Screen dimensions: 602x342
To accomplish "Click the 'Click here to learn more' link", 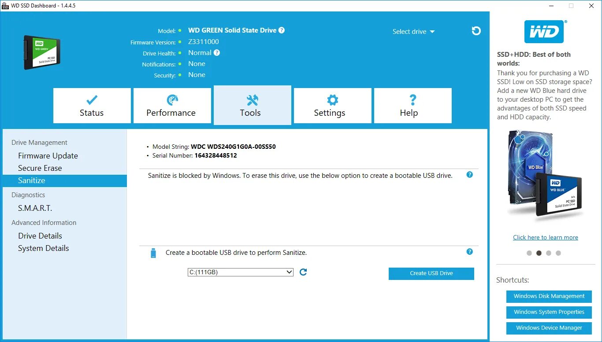I will tap(546, 237).
